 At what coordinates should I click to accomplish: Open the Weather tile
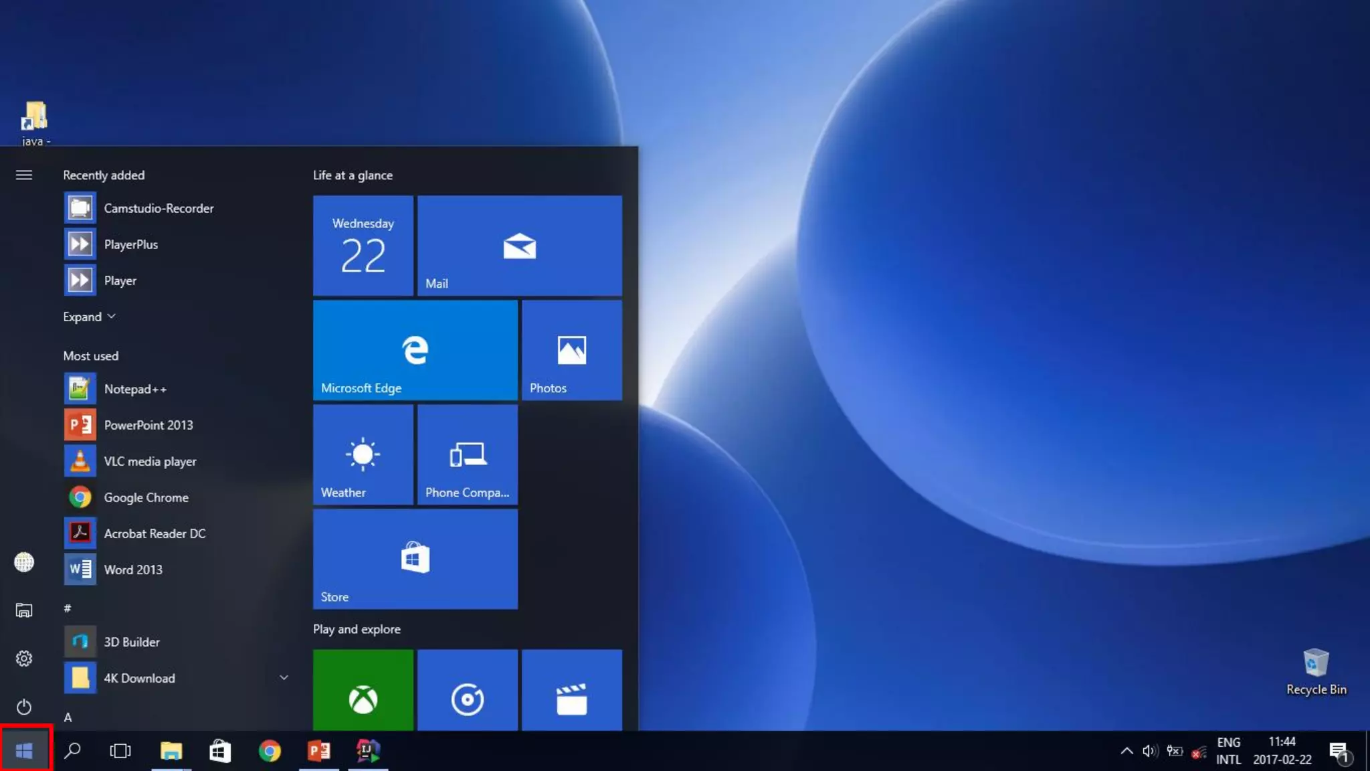[x=363, y=454]
